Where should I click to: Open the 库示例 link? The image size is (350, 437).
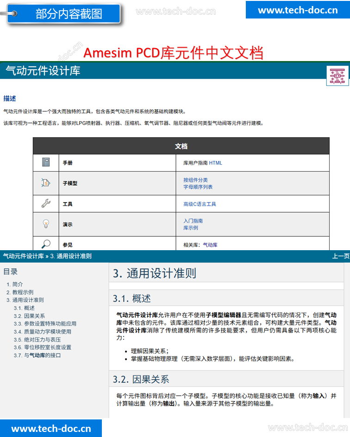[191, 228]
